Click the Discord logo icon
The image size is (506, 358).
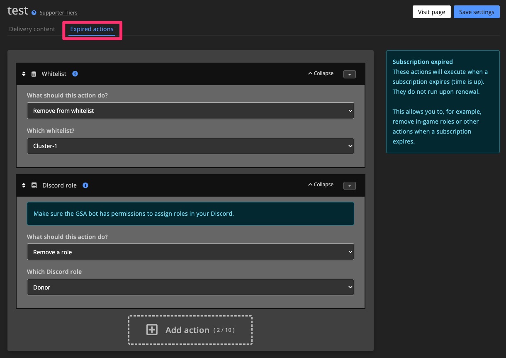[x=34, y=185]
